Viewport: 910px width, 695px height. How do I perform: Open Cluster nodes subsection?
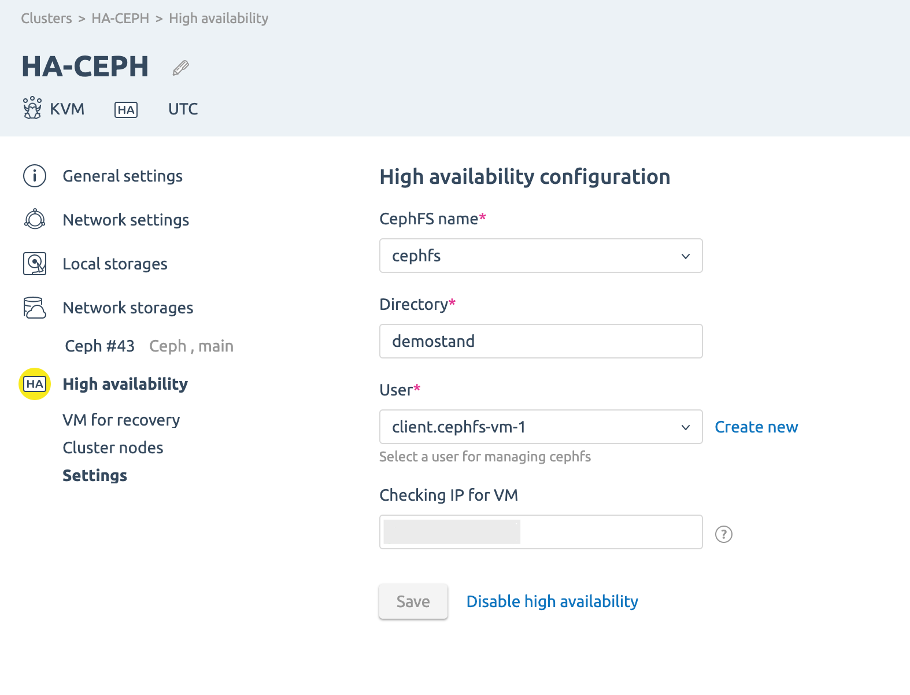(113, 448)
